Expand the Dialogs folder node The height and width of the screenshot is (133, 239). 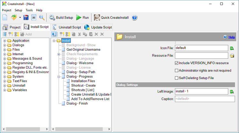coord(4,45)
